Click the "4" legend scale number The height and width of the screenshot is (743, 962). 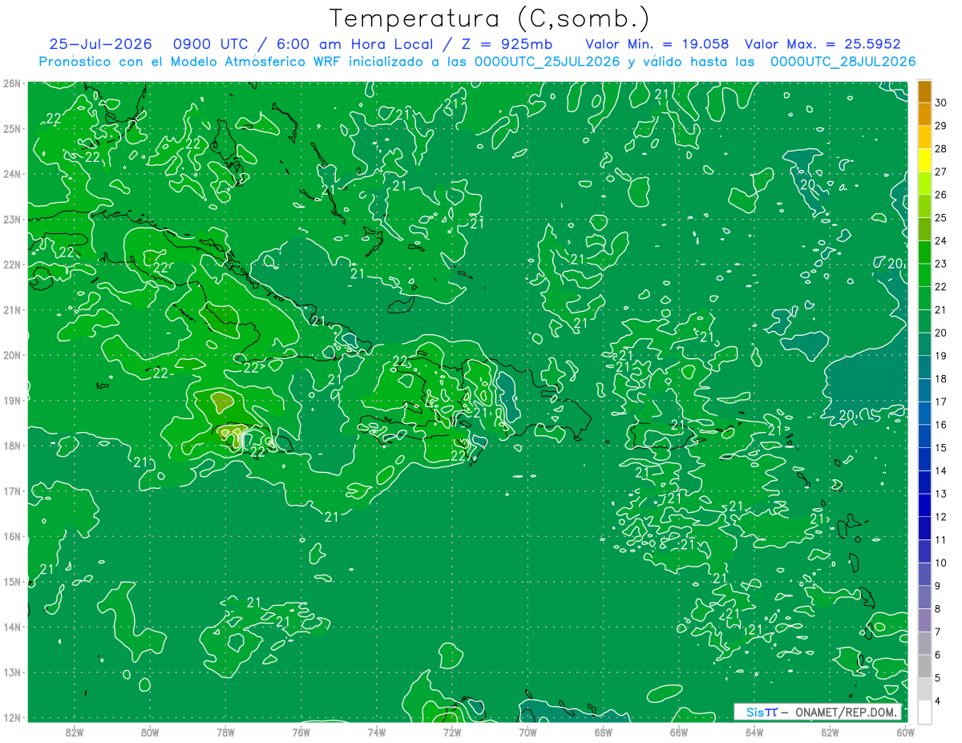938,701
